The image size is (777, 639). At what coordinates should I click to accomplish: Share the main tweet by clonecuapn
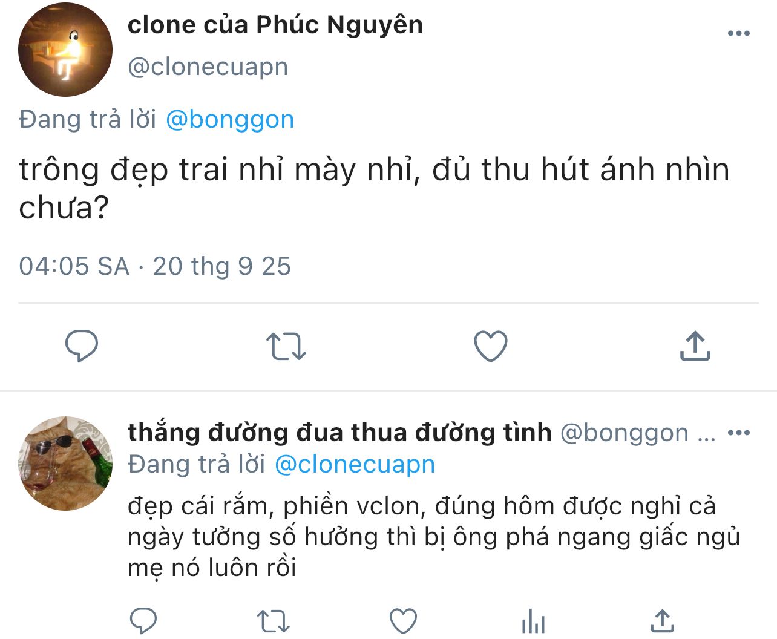(695, 346)
